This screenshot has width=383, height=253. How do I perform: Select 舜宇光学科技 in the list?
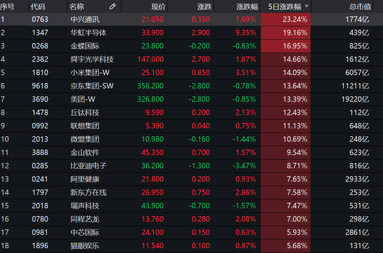coord(92,59)
